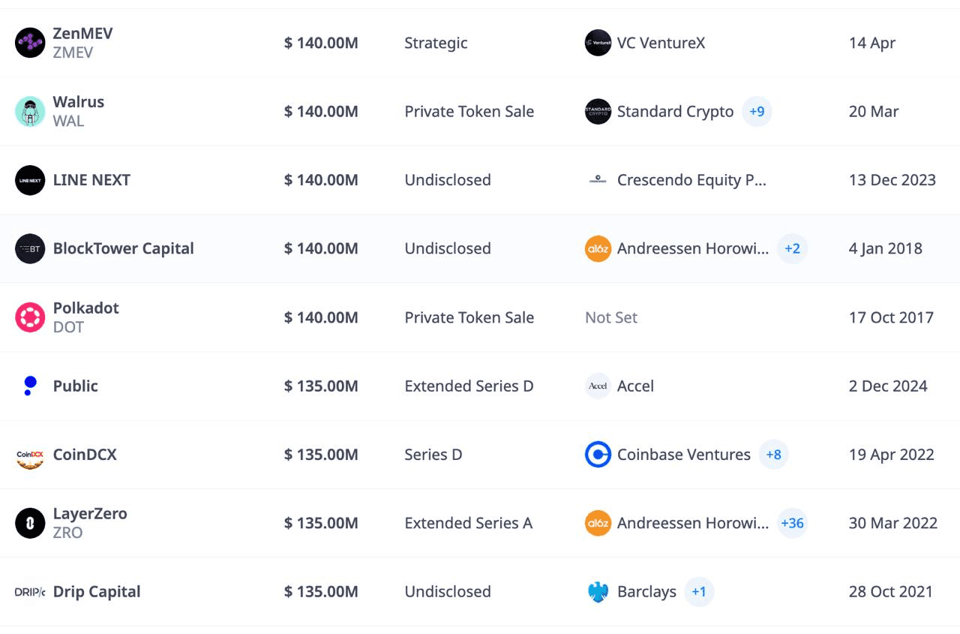Click the ZenMEV project logo
This screenshot has height=634, width=960.
coord(30,43)
